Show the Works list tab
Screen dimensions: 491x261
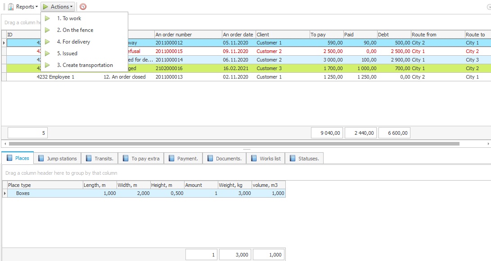click(266, 158)
